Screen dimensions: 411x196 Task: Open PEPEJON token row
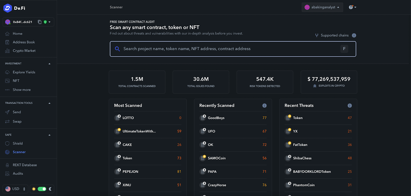(x=148, y=172)
